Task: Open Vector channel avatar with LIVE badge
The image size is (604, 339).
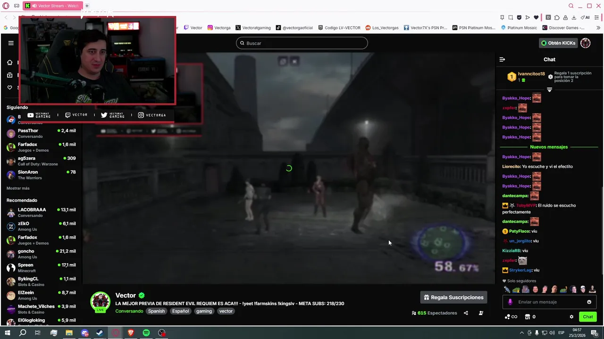Action: click(x=101, y=302)
